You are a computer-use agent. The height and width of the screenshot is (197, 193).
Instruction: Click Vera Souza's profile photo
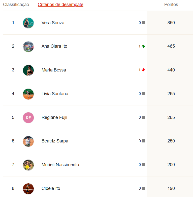28,23
